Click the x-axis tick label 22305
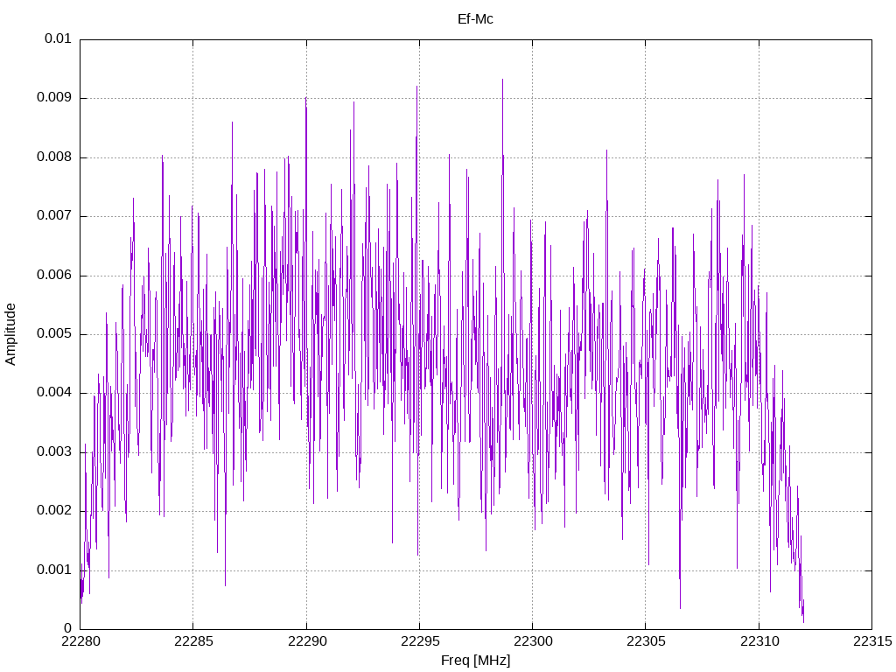Viewport: 896px width, 672px height. pyautogui.click(x=646, y=641)
